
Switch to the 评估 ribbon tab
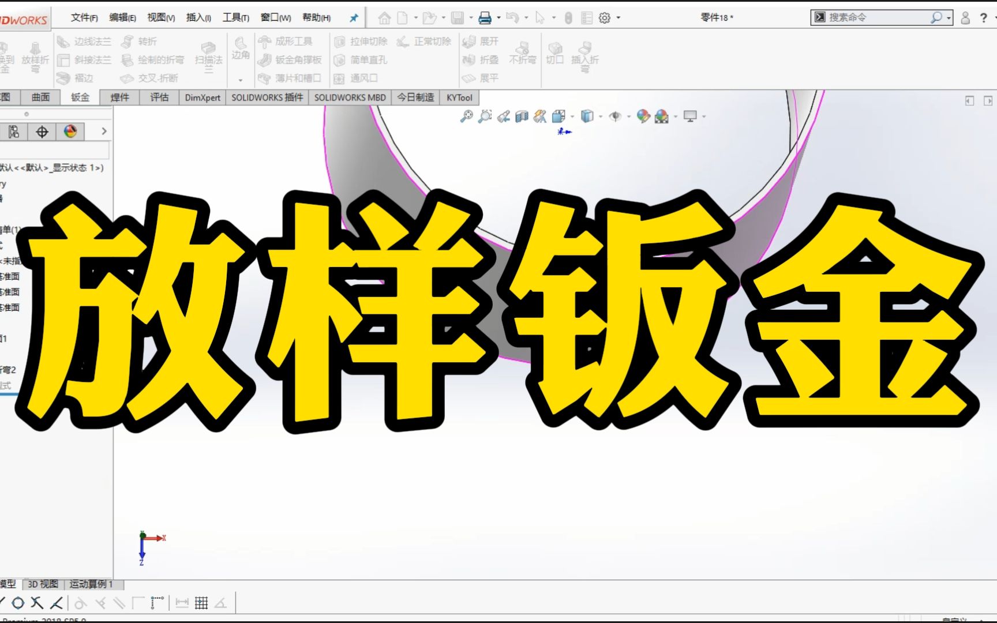point(160,97)
